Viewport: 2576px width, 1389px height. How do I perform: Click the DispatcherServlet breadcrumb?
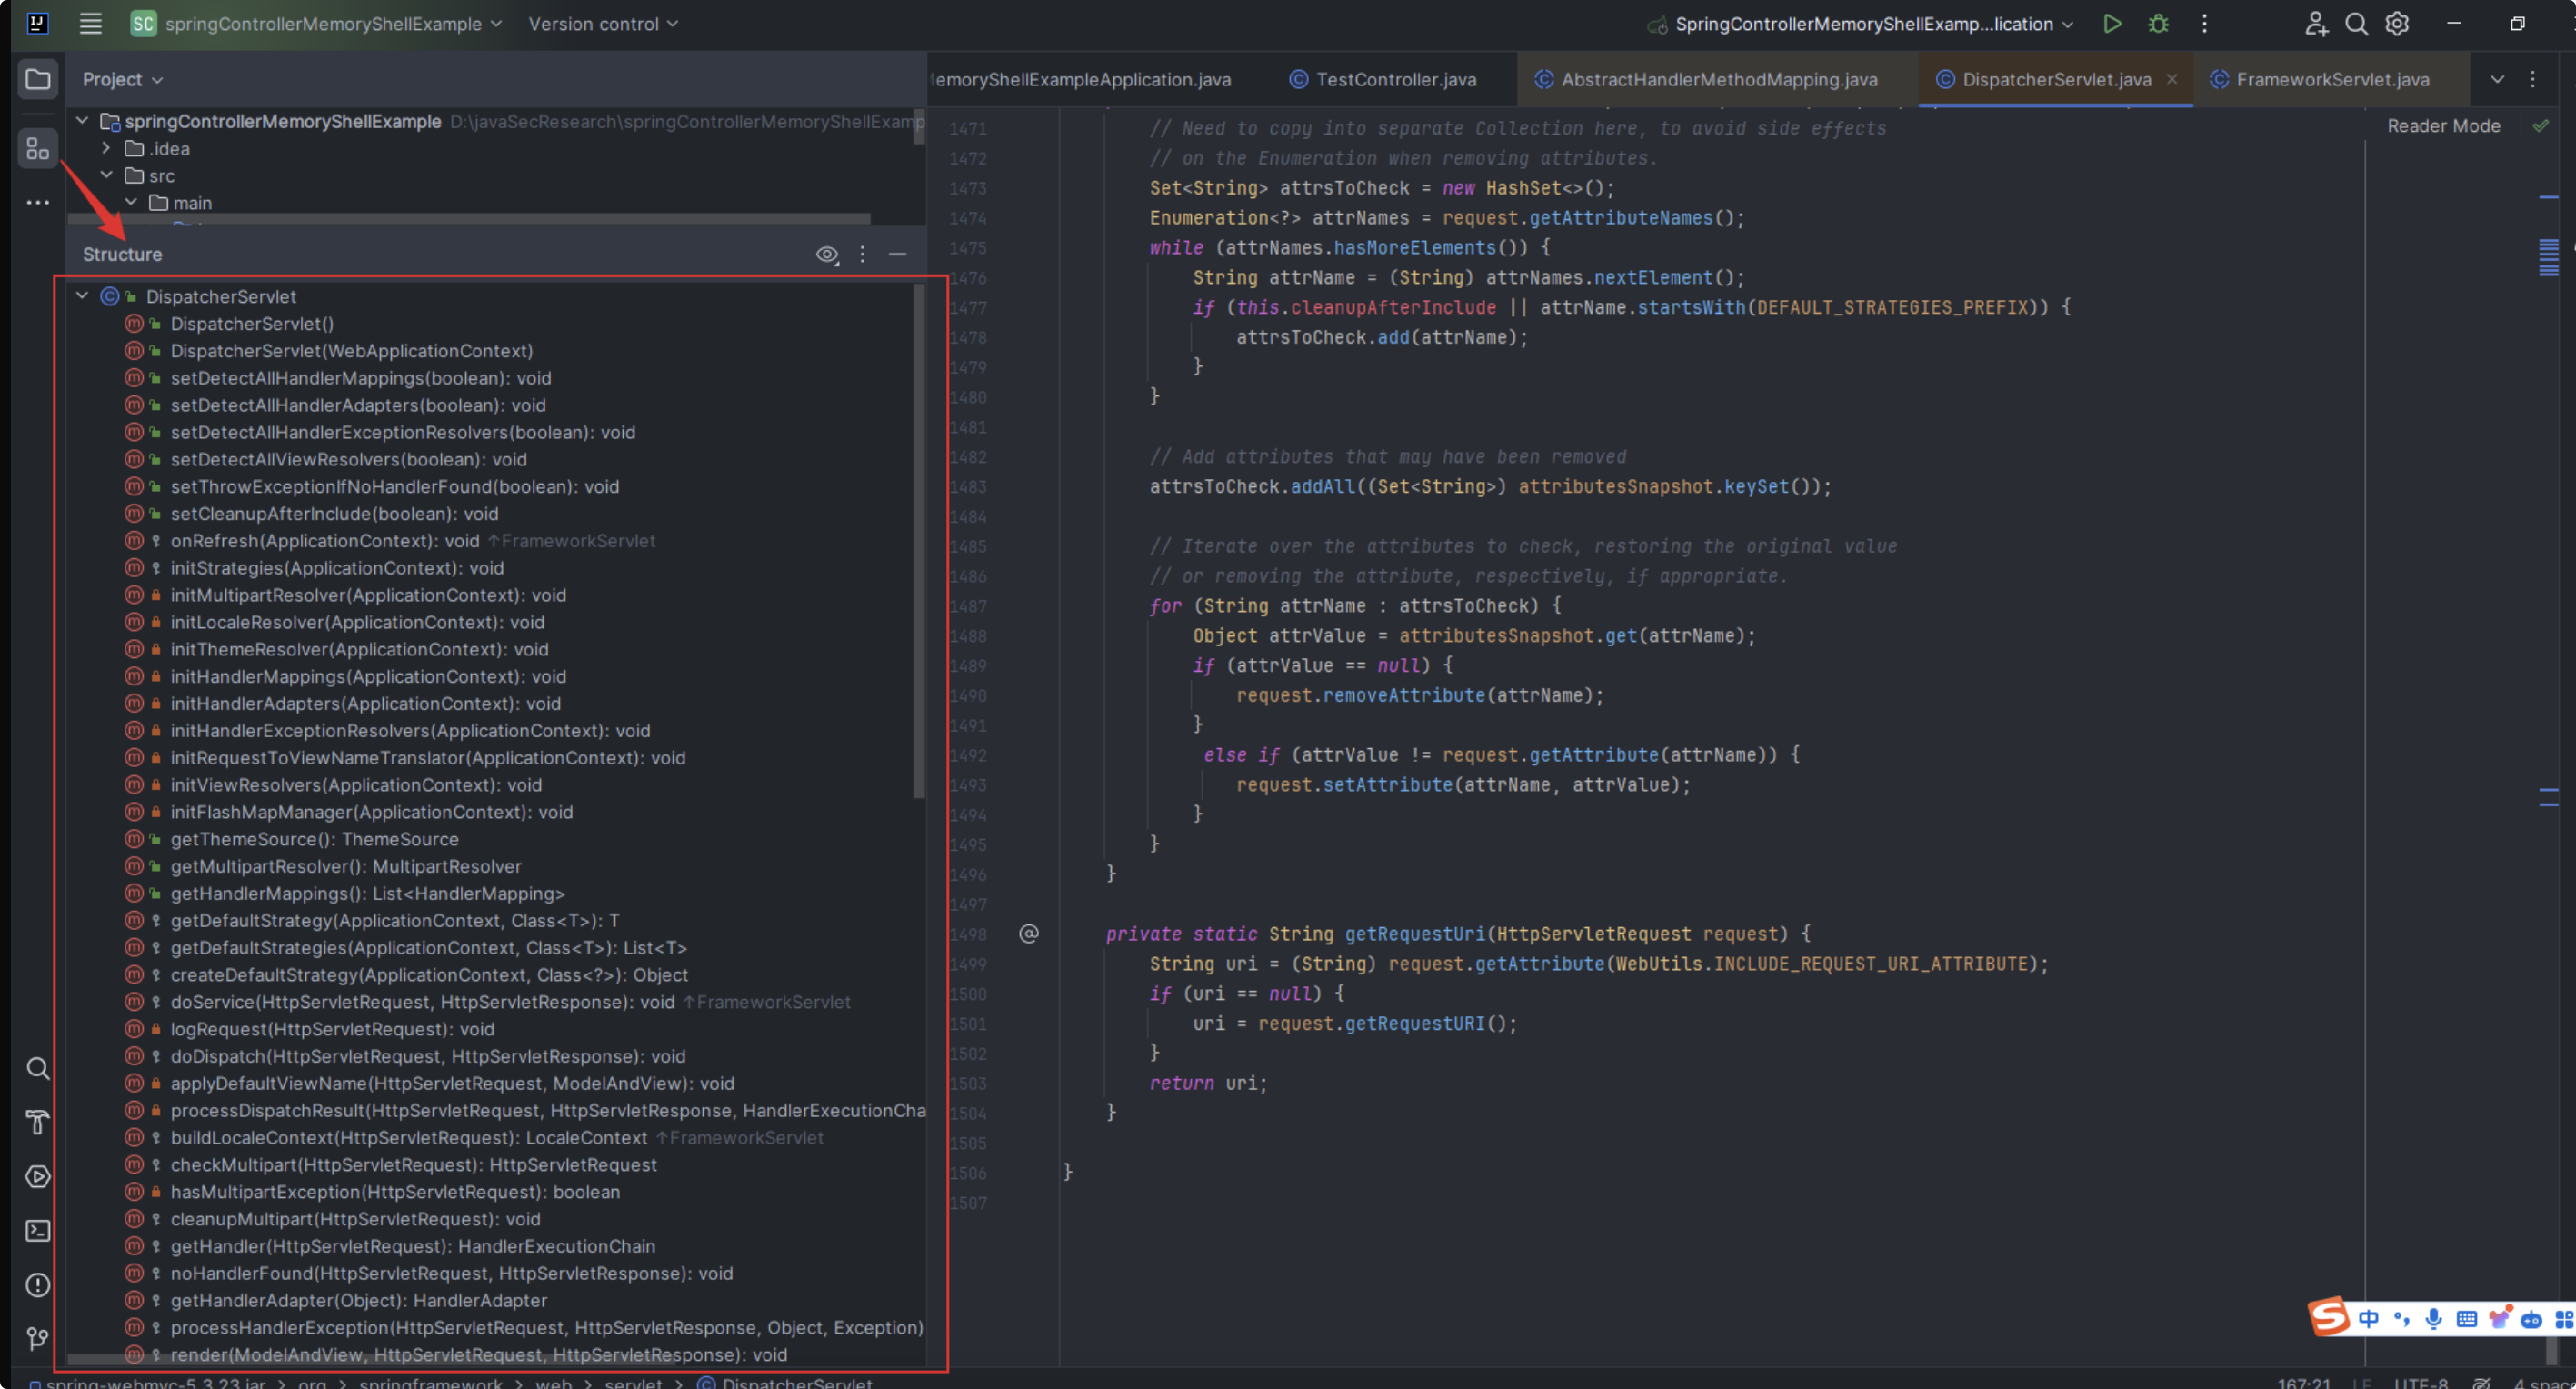point(785,1383)
